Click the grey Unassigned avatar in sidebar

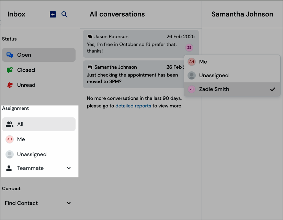[10, 154]
